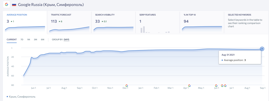Viewport: 269px width, 101px height.
Task: Click Google update marker near Apr 1
Action: (x=189, y=86)
